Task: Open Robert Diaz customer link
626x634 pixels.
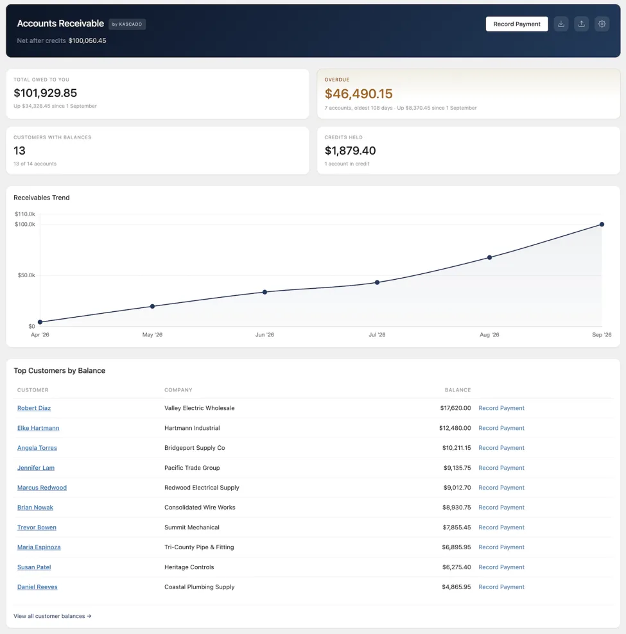Action: coord(34,408)
